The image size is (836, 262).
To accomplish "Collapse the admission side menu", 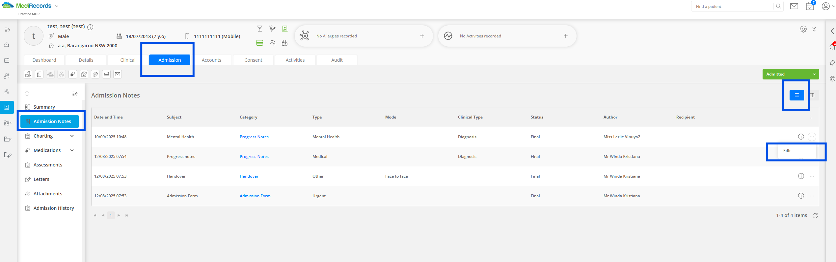I will [75, 94].
